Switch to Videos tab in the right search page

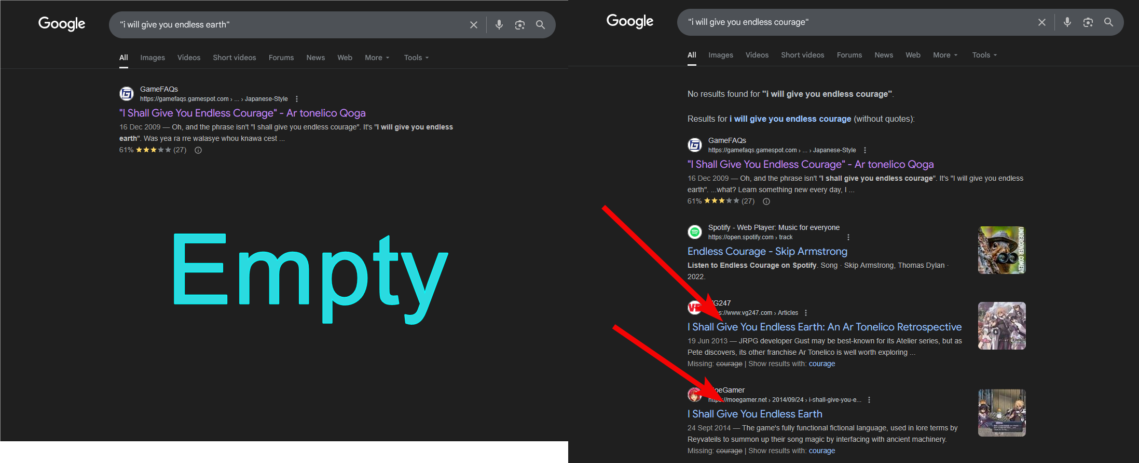click(757, 55)
